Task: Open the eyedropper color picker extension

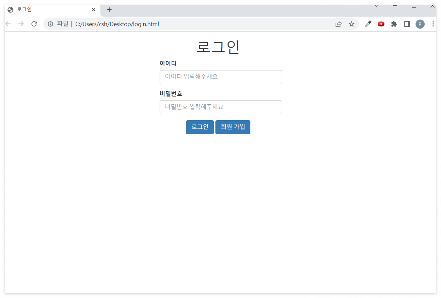Action: pyautogui.click(x=368, y=24)
